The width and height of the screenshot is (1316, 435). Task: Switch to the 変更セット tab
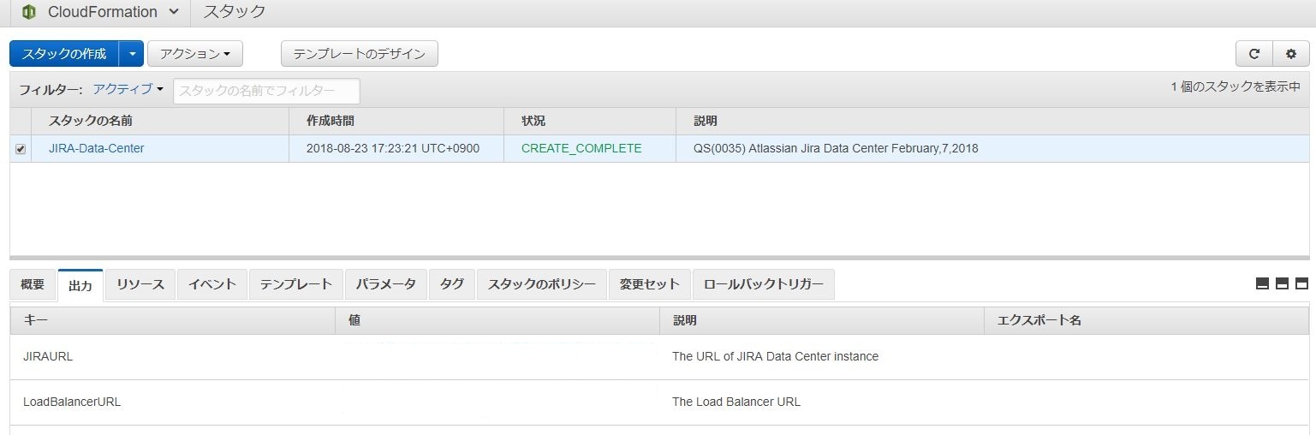tap(650, 284)
